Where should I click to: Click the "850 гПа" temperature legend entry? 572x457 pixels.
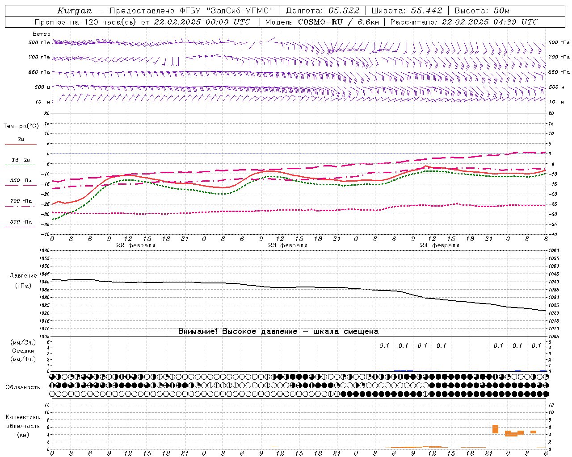point(21,181)
